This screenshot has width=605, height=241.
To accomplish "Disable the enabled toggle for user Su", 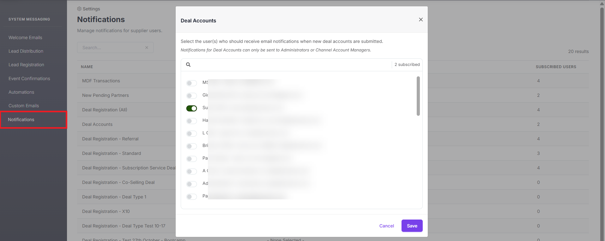I will [x=191, y=108].
